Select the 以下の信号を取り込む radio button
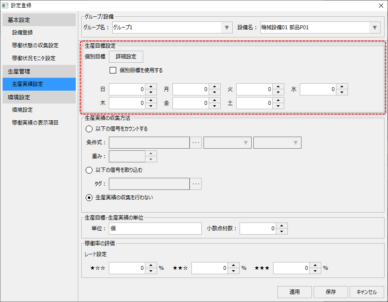Screen dimensions: 388x302 click(x=89, y=170)
